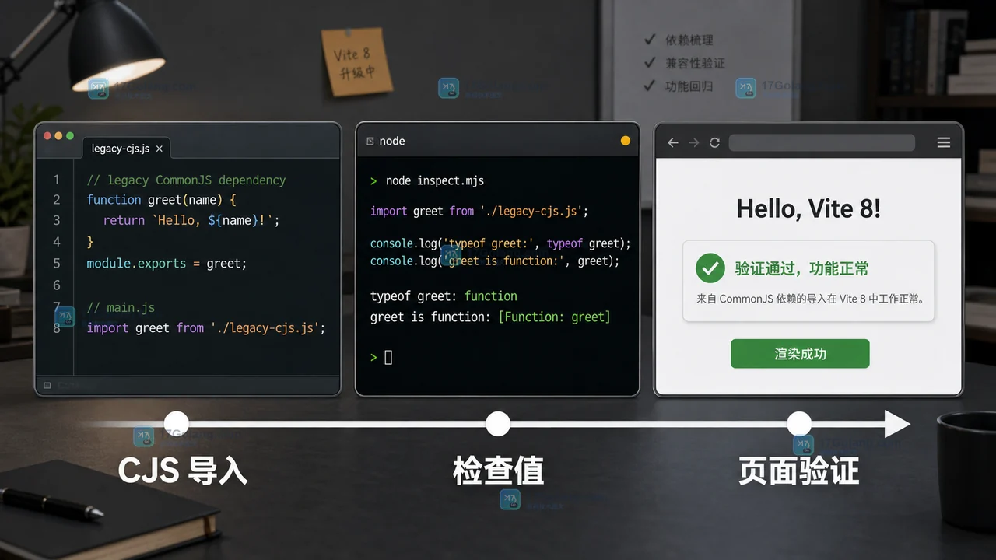Click the 兼容性验证 checkmark on whiteboard

pyautogui.click(x=649, y=62)
